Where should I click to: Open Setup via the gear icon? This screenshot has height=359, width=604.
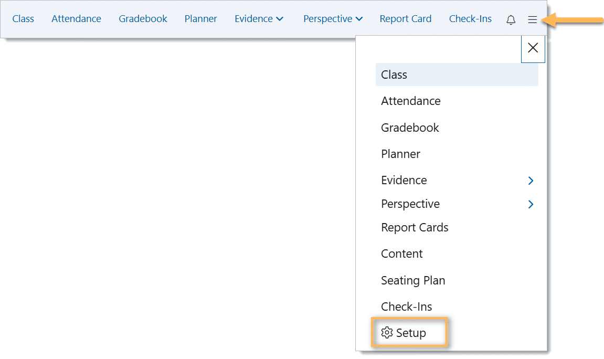[x=409, y=332]
